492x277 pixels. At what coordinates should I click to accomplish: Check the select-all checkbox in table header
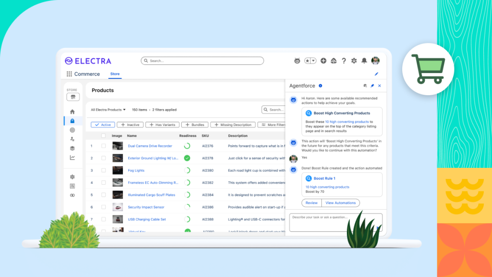pyautogui.click(x=103, y=136)
